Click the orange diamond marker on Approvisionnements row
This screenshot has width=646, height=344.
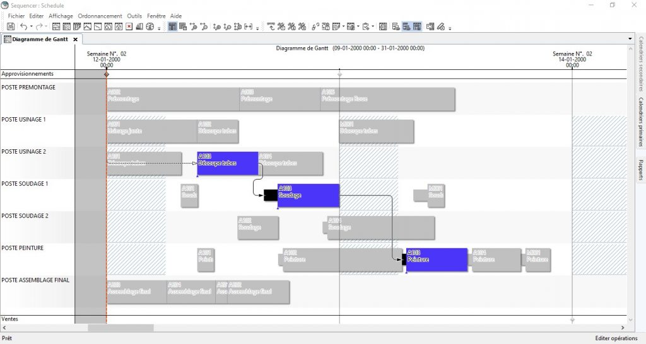[106, 74]
